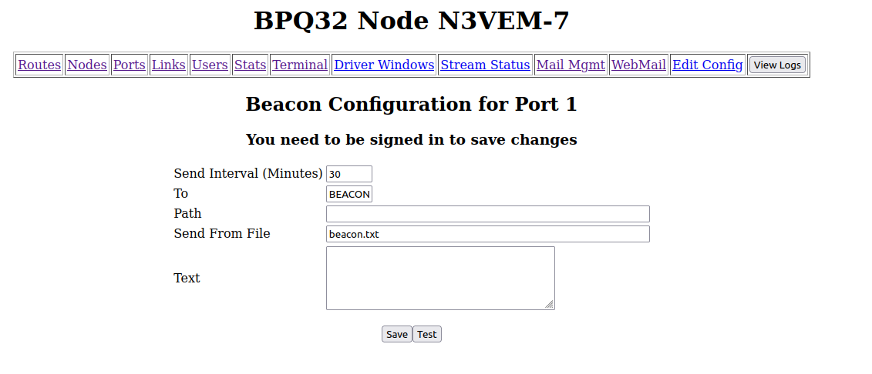Open the Users page

(210, 65)
